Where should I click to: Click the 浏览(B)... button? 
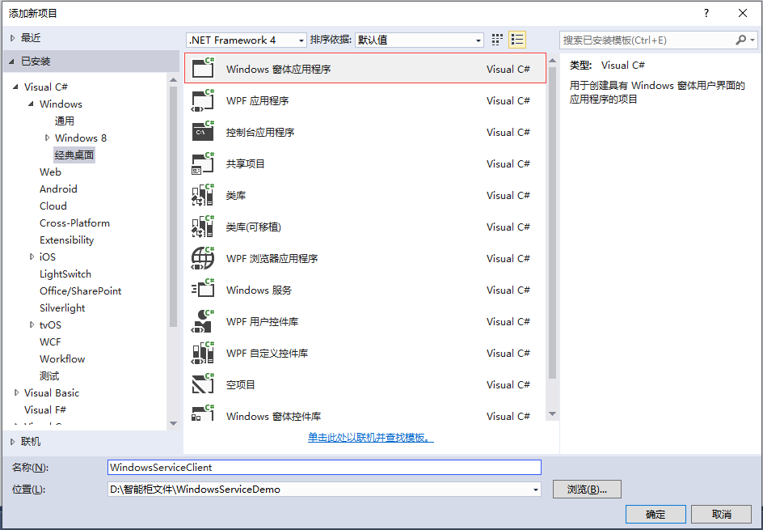tap(587, 489)
